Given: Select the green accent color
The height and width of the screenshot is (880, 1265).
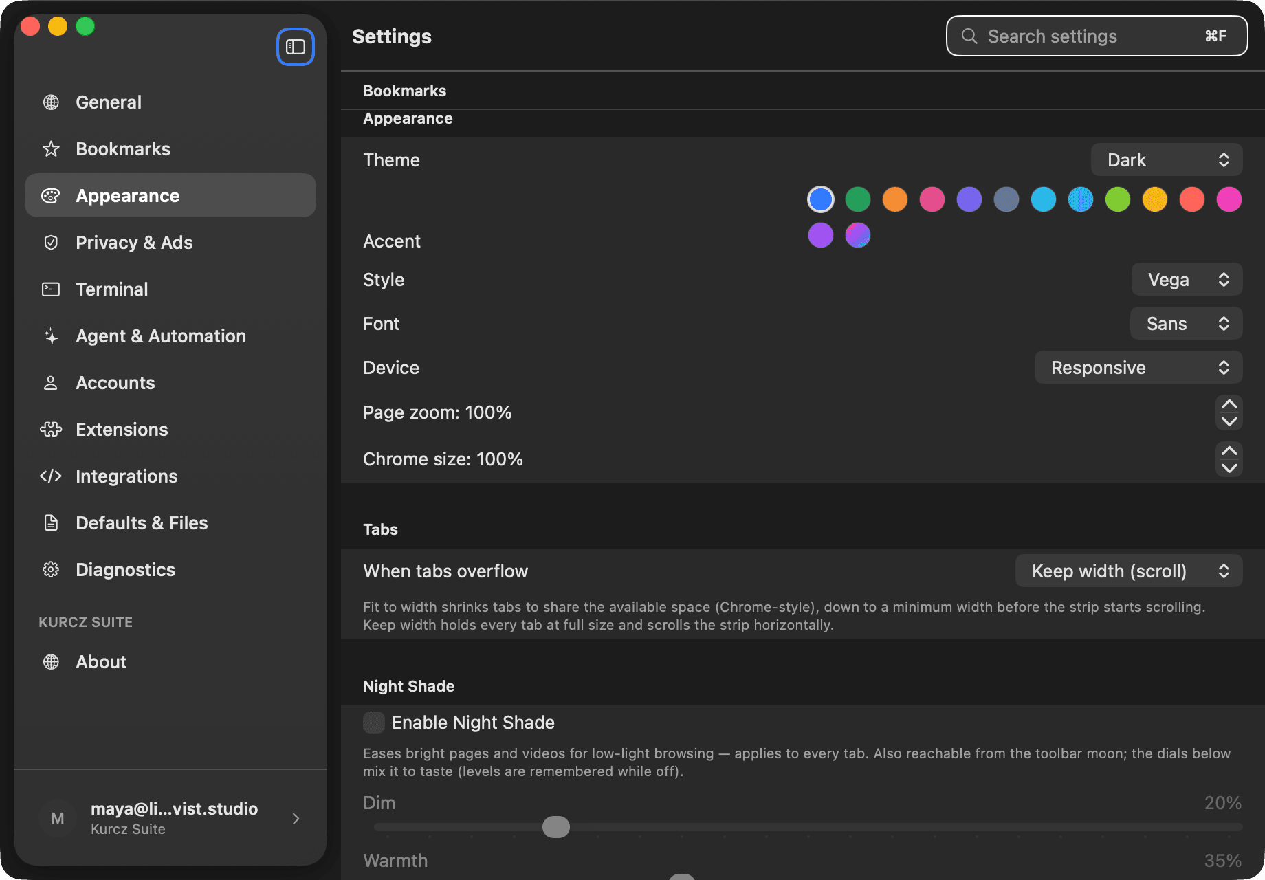Looking at the screenshot, I should (858, 199).
